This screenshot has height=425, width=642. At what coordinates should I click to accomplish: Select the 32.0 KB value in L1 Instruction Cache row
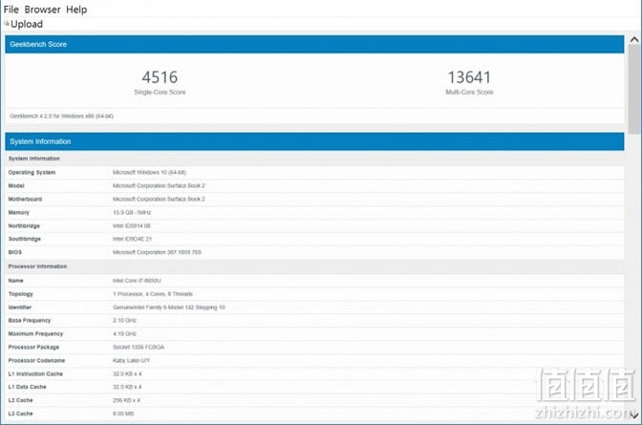click(x=127, y=374)
